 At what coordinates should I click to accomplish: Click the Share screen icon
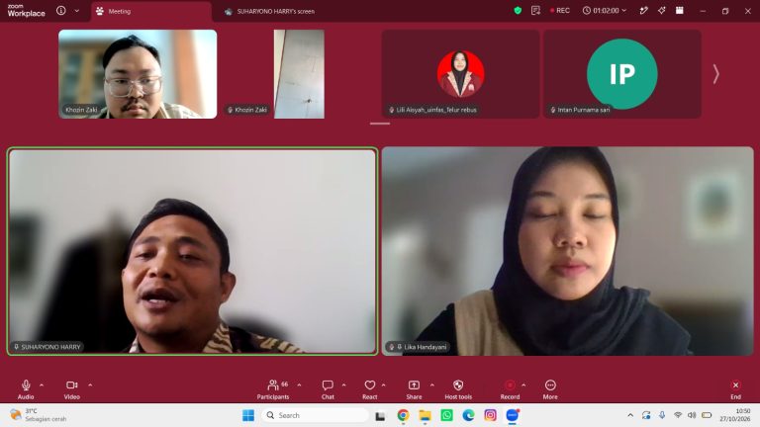point(414,384)
